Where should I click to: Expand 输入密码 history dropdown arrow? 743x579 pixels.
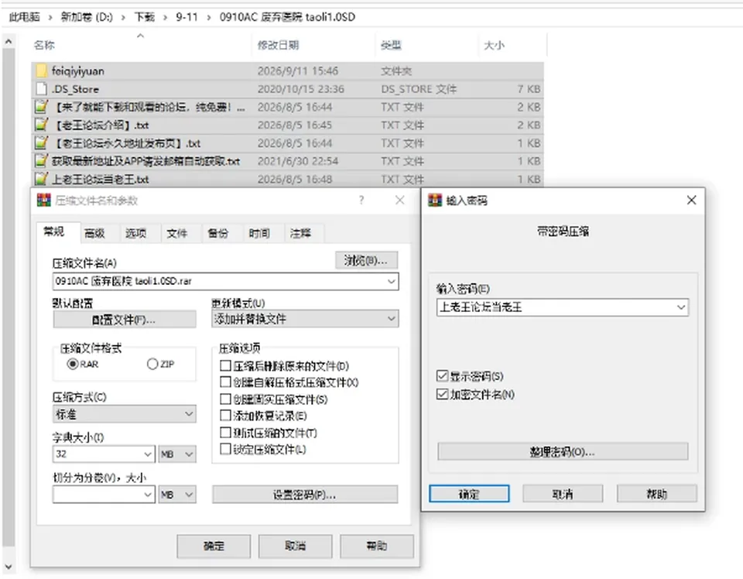pos(681,307)
